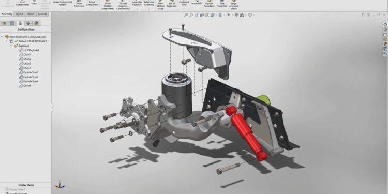Screen dimensions: 388x194
Task: Open the Hide/Show Items icon
Action: coord(228,15)
